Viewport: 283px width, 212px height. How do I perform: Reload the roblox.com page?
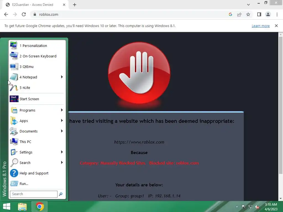[x=24, y=14]
